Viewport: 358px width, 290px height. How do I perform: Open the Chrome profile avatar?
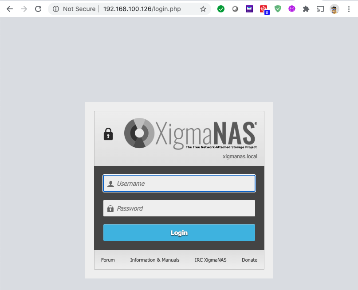(334, 9)
